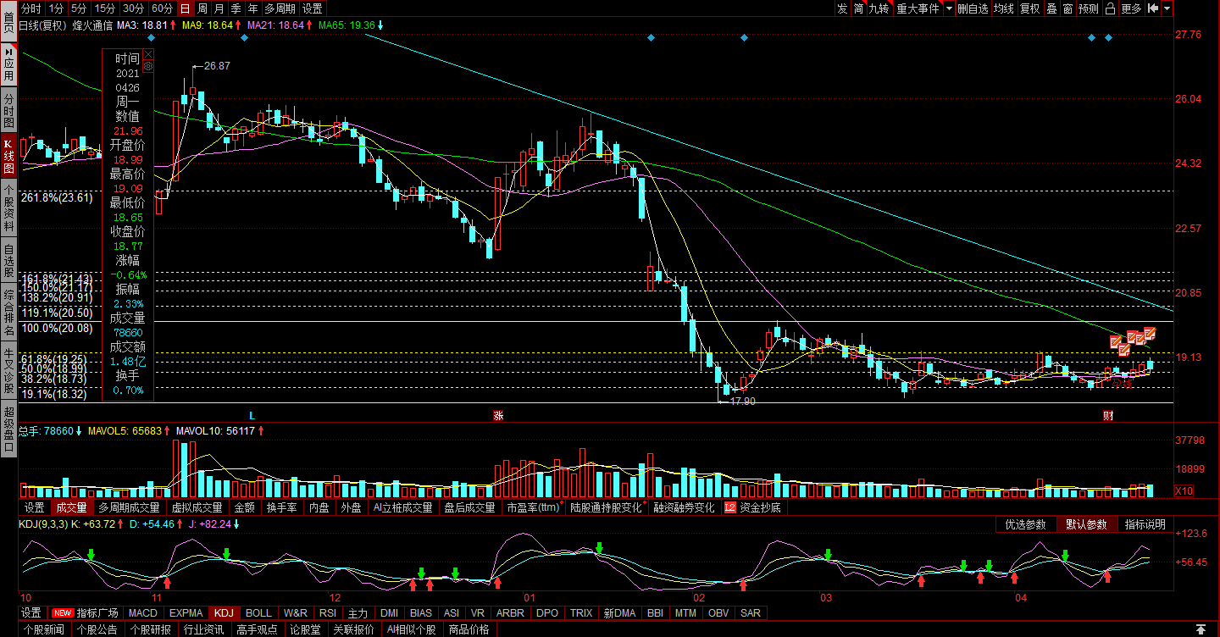Select the 融资融券变化 tab
Screen dimensions: 1220x637
(x=684, y=508)
